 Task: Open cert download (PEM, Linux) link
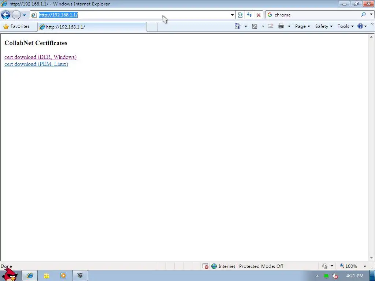pos(36,64)
